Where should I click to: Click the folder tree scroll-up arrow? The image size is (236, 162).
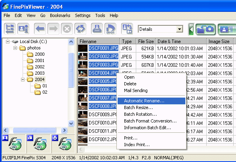pos(71,42)
